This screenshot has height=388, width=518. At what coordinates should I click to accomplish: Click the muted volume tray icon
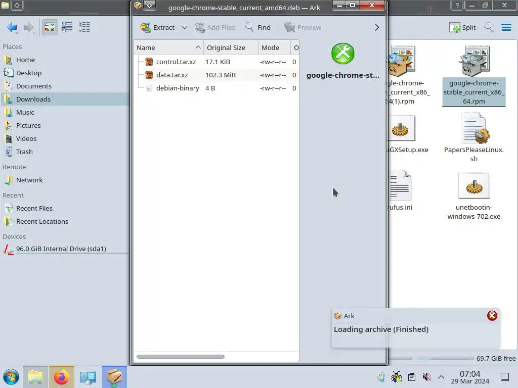click(x=427, y=377)
